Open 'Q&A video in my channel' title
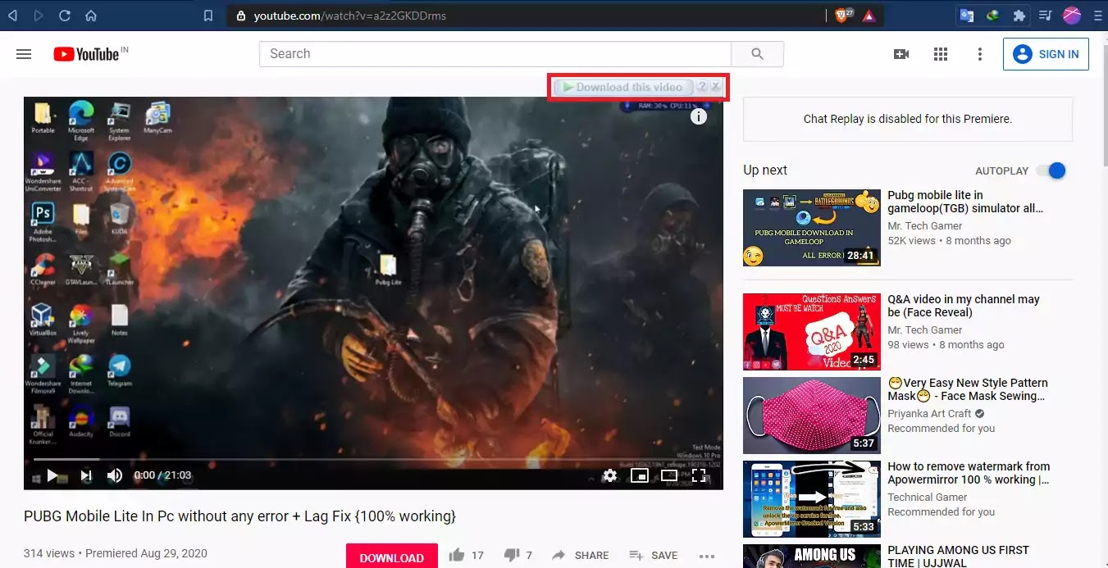The image size is (1108, 568). [964, 306]
